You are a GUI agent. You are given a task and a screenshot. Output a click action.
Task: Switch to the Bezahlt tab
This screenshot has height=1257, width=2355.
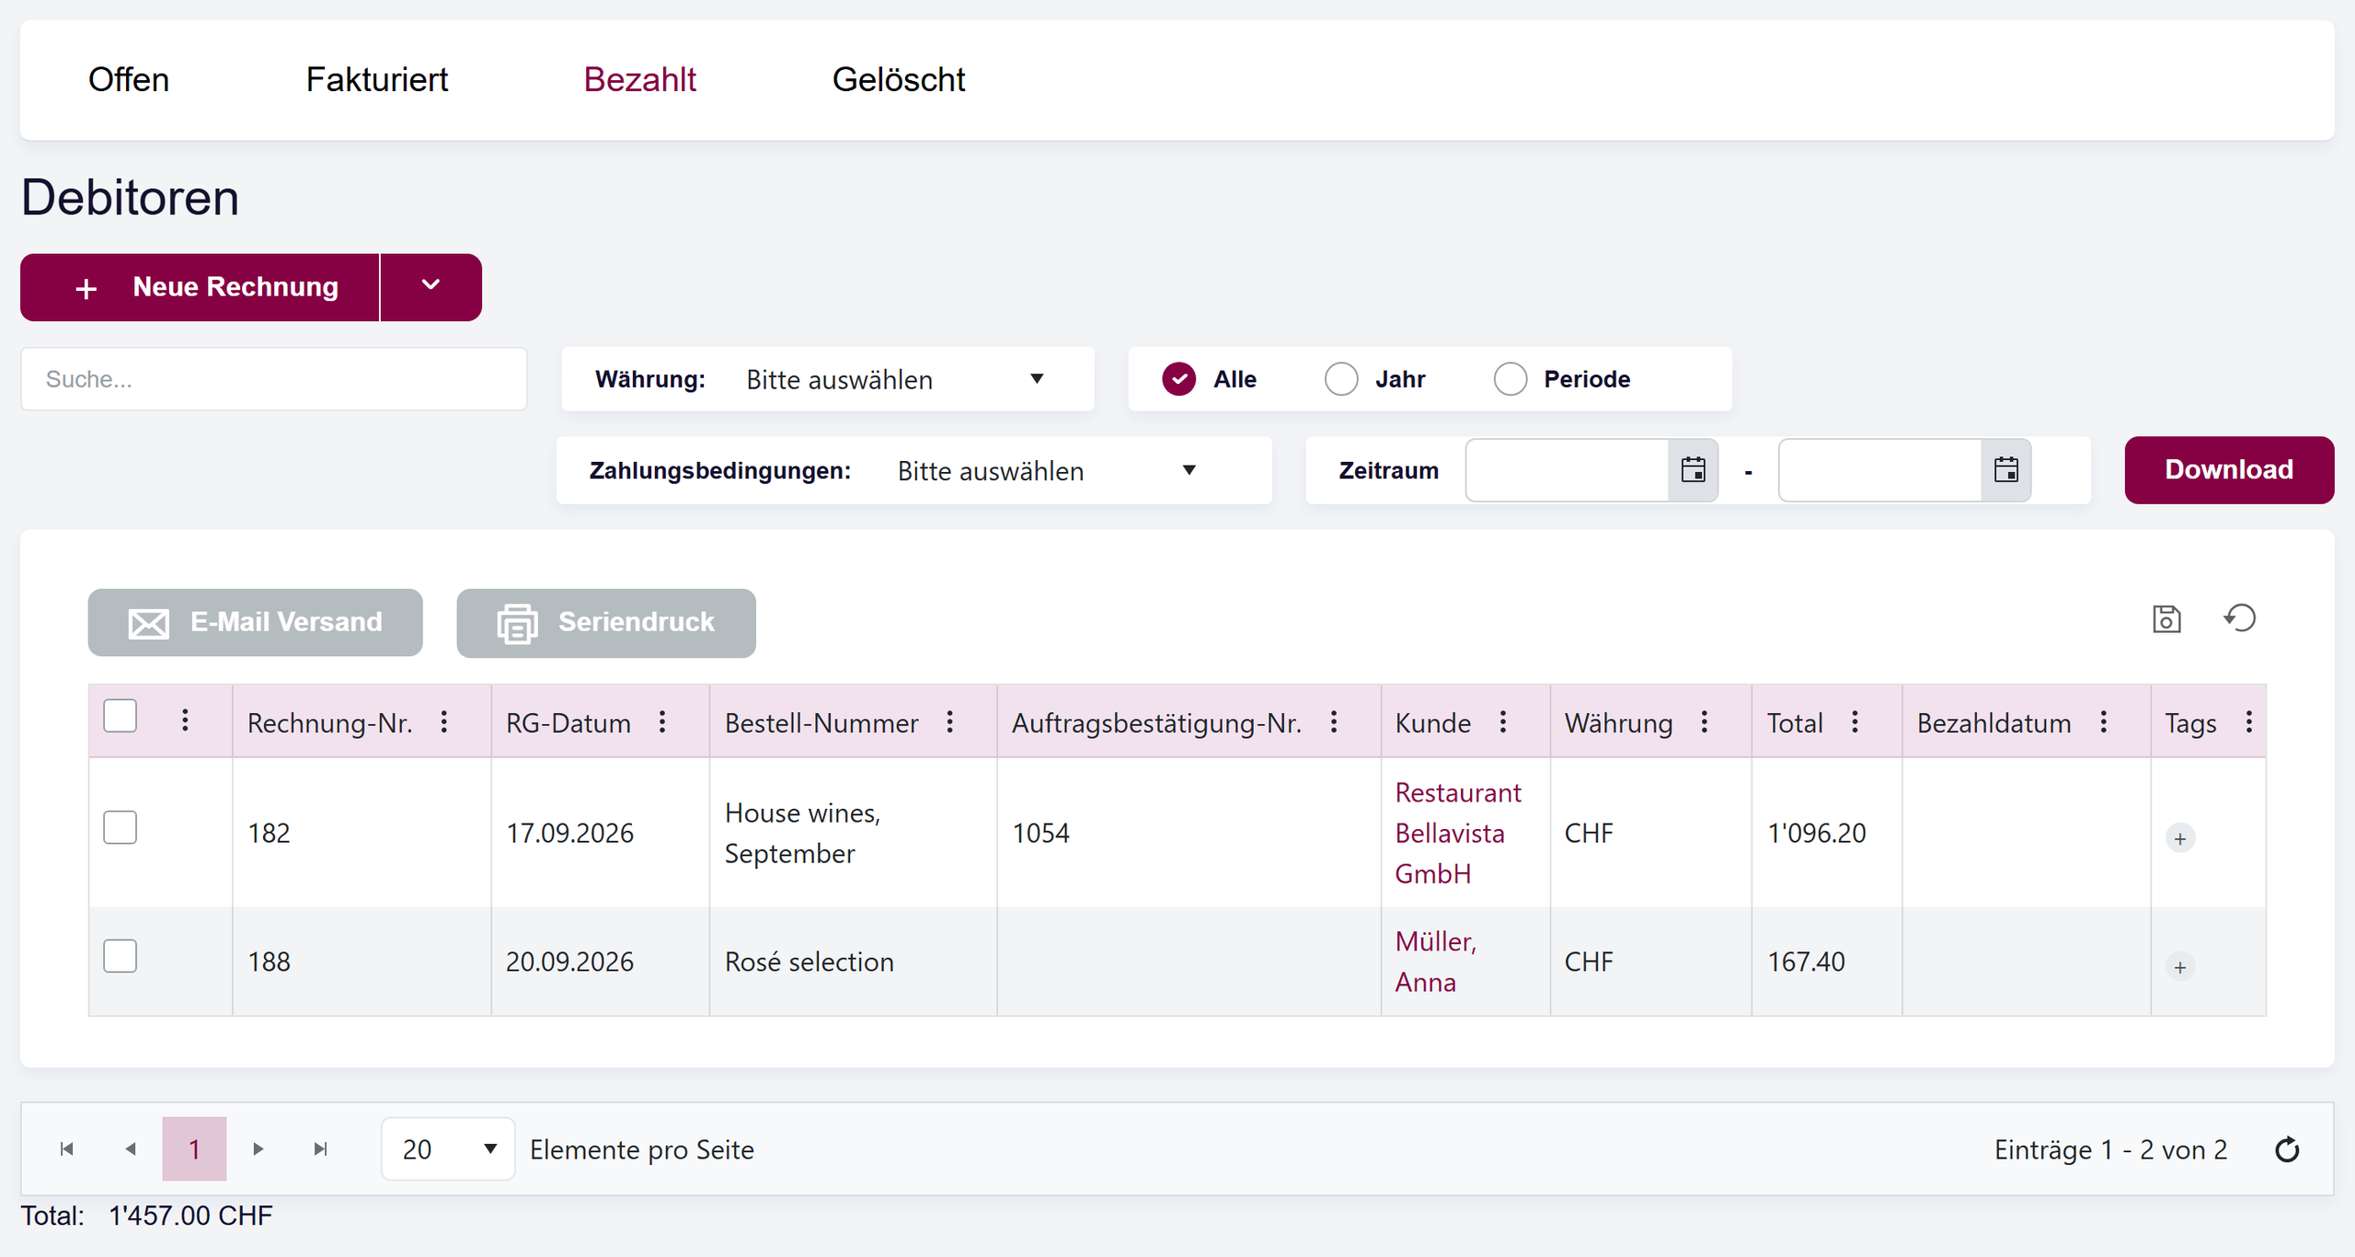640,80
